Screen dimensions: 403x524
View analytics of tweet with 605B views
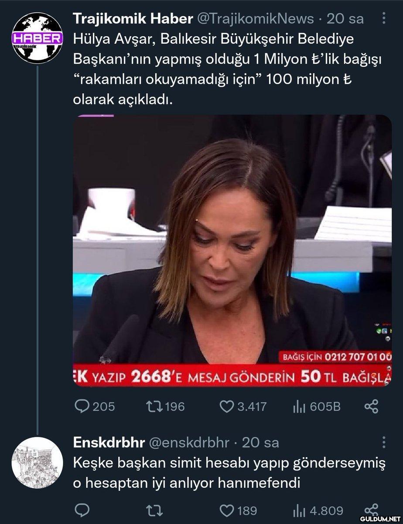click(298, 407)
